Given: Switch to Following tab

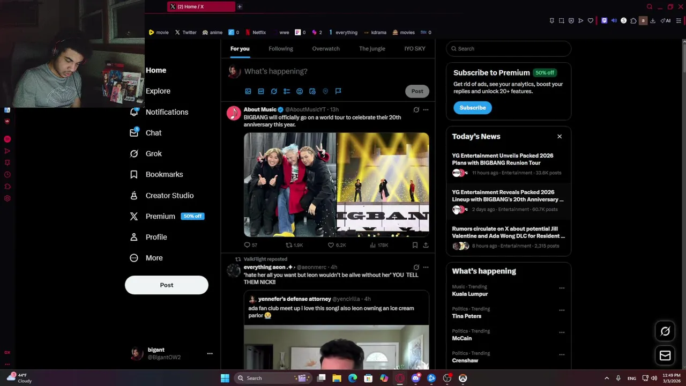Looking at the screenshot, I should tap(281, 49).
